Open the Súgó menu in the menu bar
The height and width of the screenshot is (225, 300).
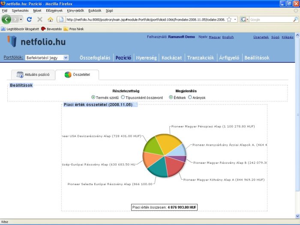click(x=109, y=11)
